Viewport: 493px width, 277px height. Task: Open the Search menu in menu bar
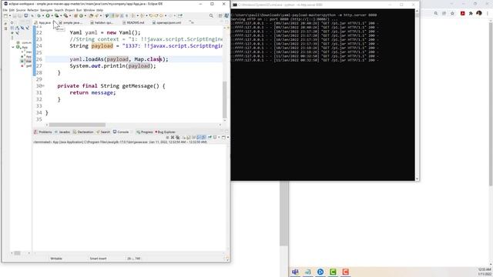[59, 10]
